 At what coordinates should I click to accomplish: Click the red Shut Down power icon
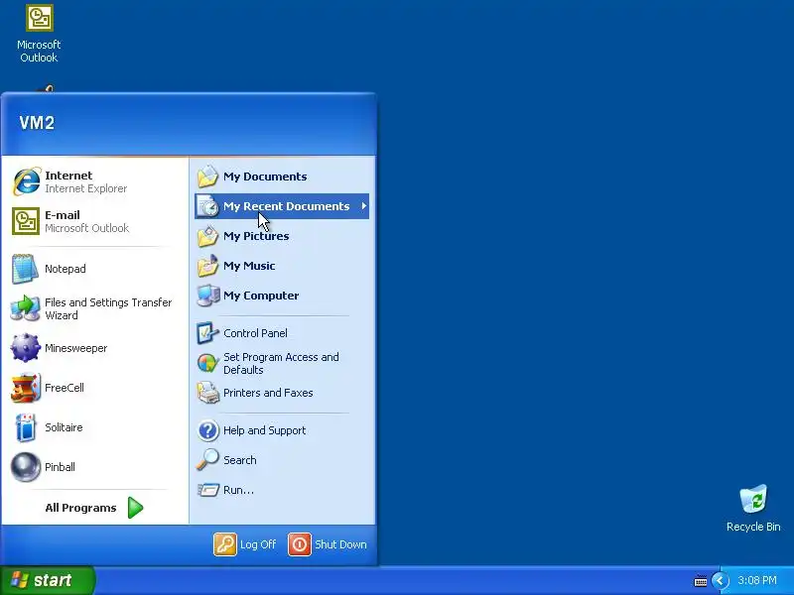pos(300,544)
